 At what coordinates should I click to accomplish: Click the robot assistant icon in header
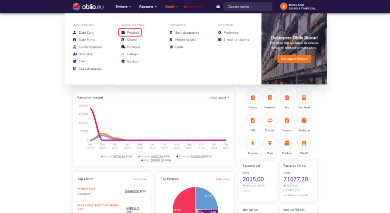coord(218,7)
